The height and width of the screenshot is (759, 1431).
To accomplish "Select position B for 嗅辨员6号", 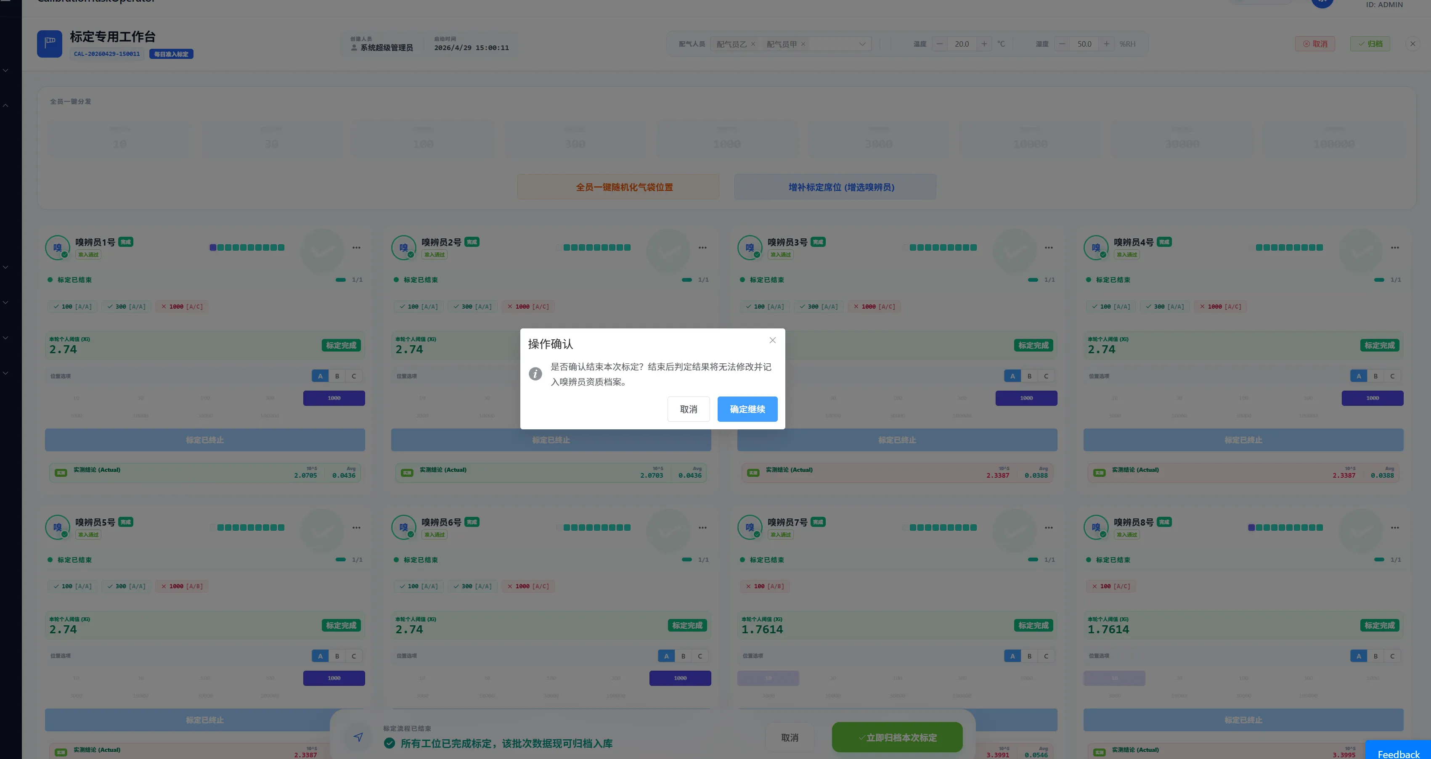I will coord(683,656).
